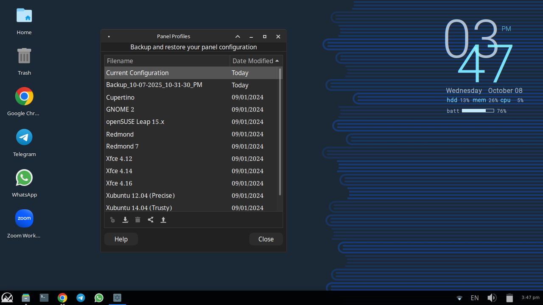Launch Telegram from the desktop
This screenshot has height=305, width=543.
(24, 137)
